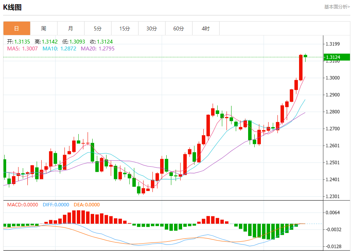355x251 pixels.
Task: Click the 1.3000 price axis label
Action: pos(333,78)
